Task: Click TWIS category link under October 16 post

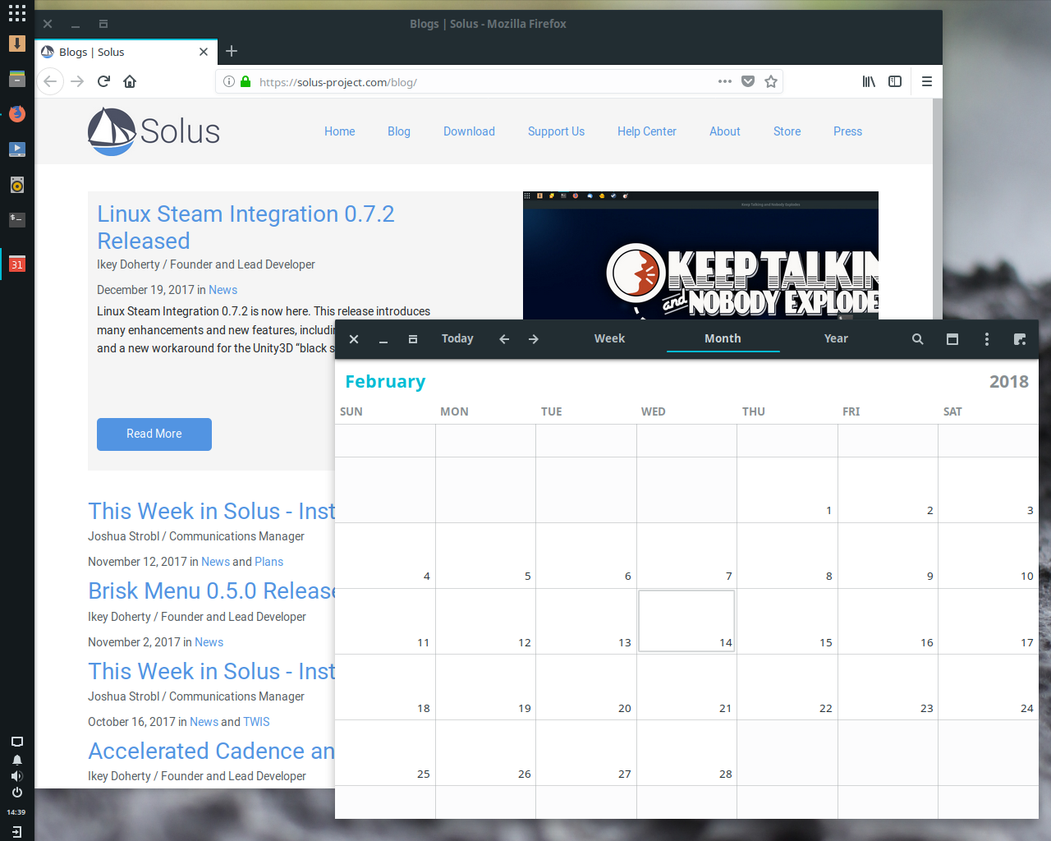Action: (256, 722)
